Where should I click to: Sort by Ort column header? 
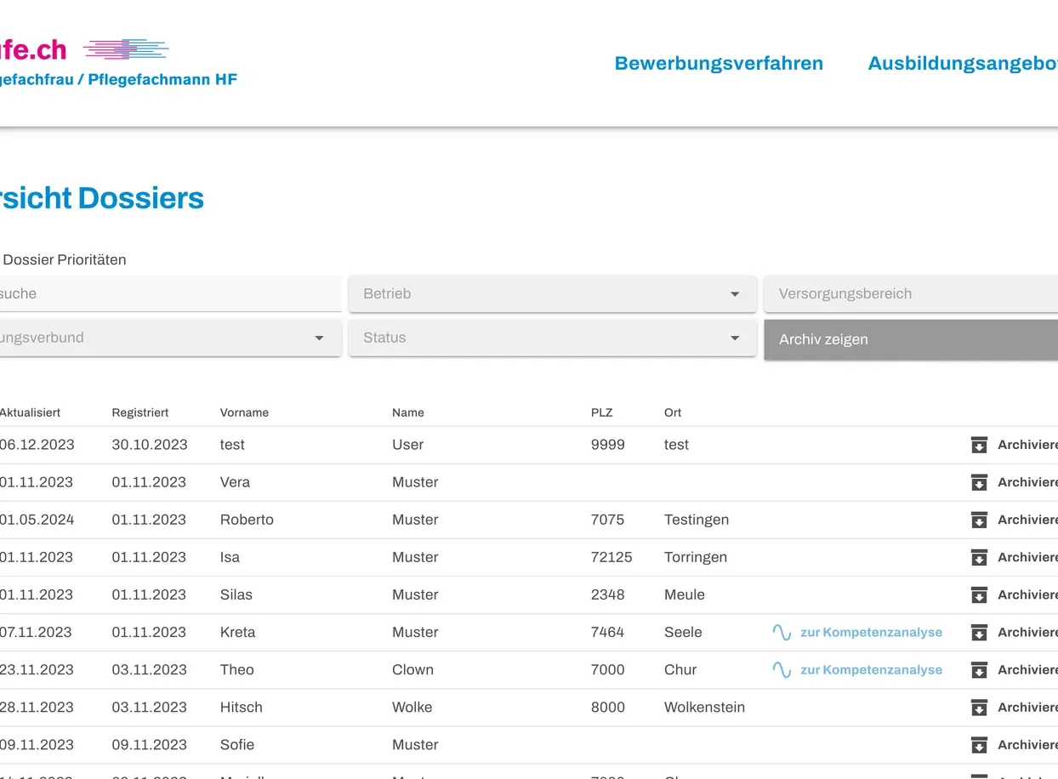tap(673, 412)
